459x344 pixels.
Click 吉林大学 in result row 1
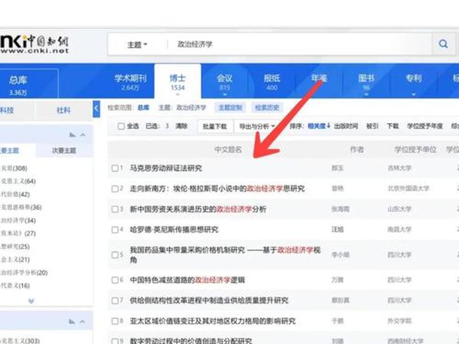(x=399, y=168)
